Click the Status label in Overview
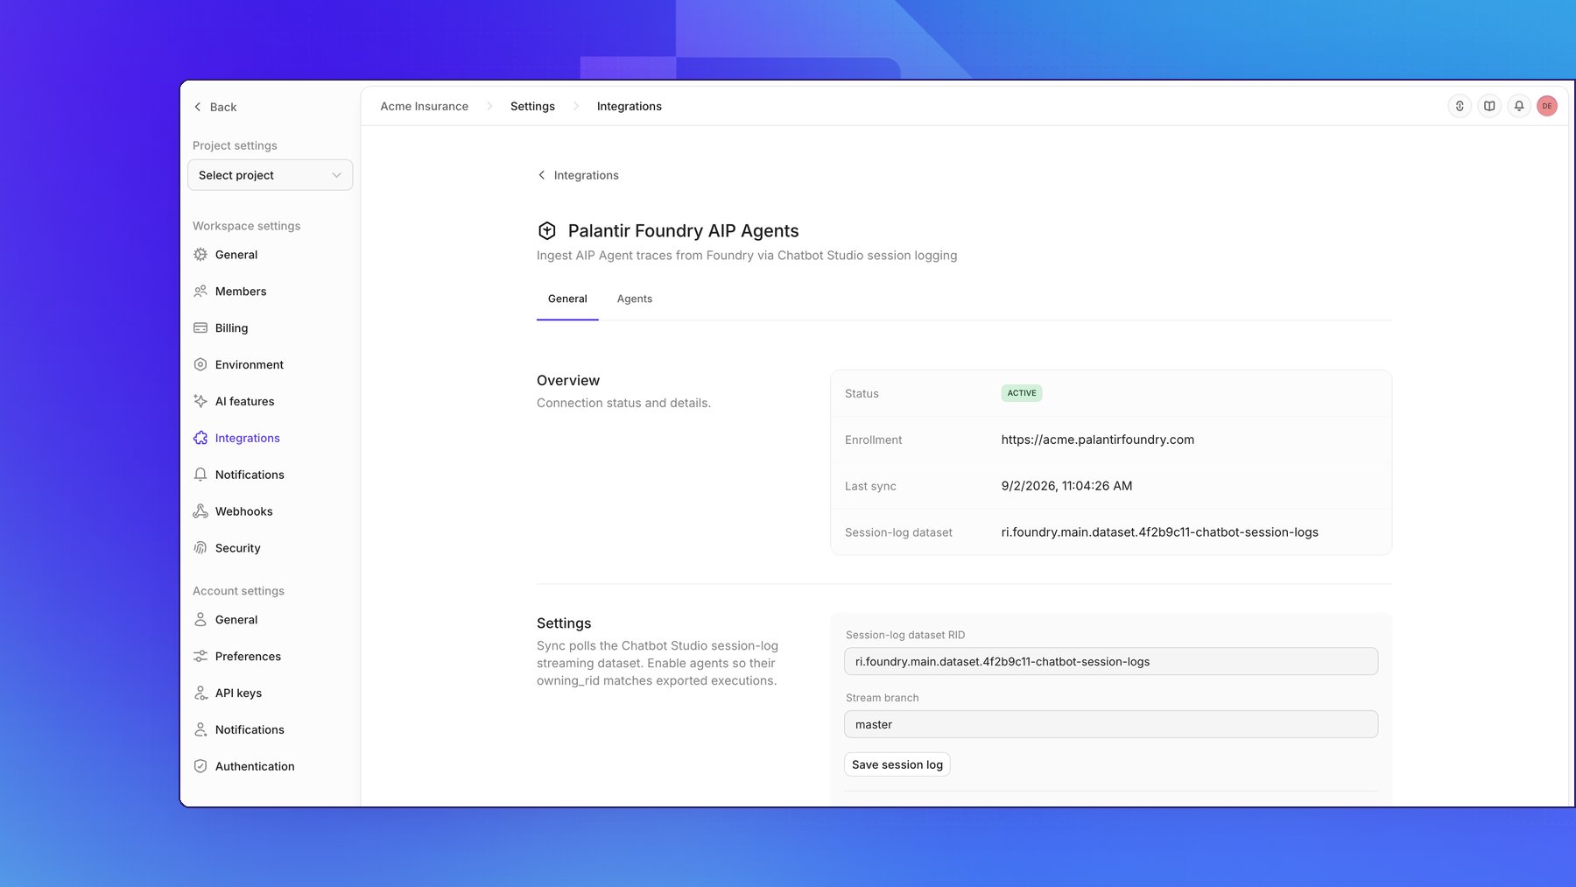The height and width of the screenshot is (887, 1576). click(x=862, y=394)
